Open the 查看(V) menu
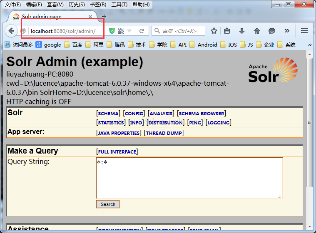Image resolution: width=316 pixels, height=233 pixels. [x=55, y=5]
